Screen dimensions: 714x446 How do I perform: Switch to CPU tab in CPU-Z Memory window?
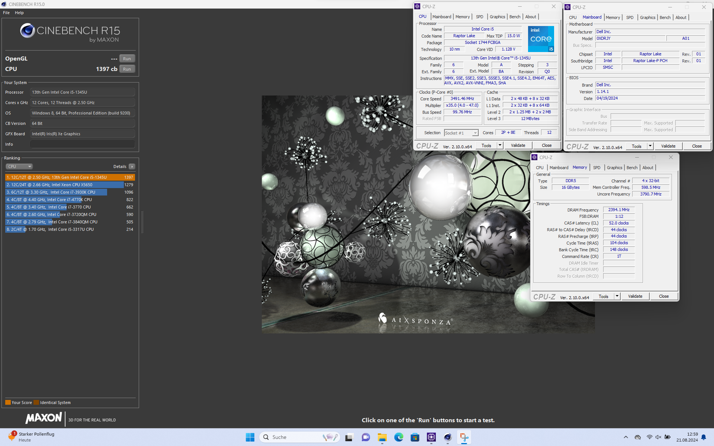click(540, 168)
